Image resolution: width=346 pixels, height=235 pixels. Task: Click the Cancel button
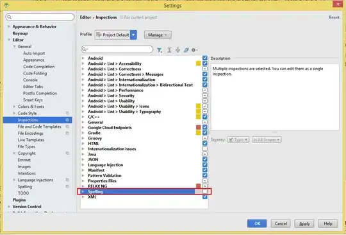pos(281,223)
